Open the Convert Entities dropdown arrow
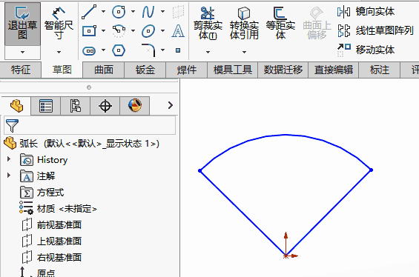The width and height of the screenshot is (419, 277). click(x=244, y=53)
